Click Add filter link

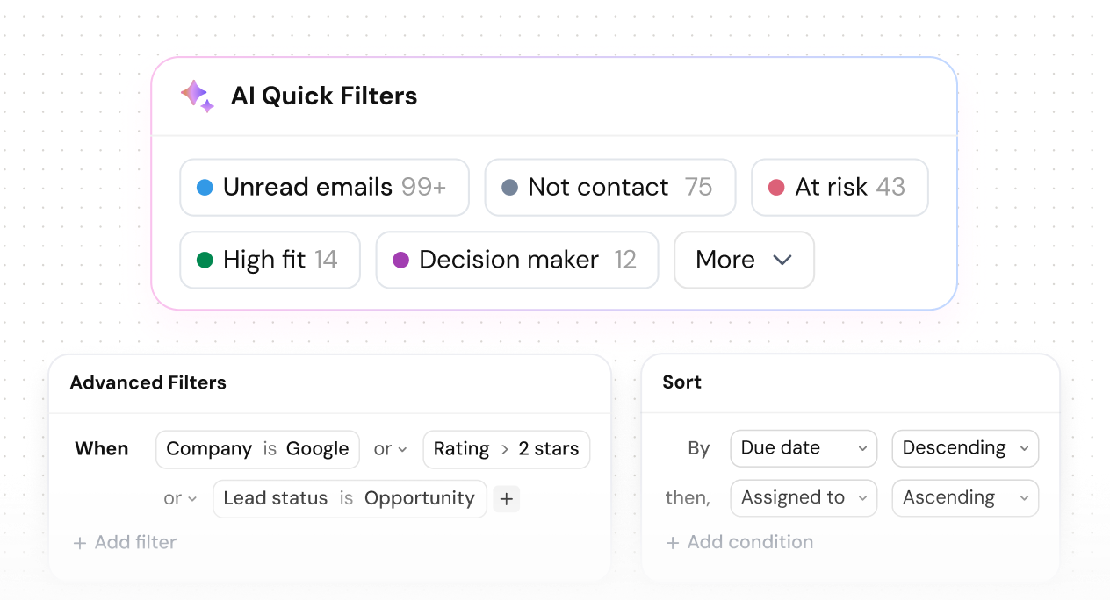(126, 543)
